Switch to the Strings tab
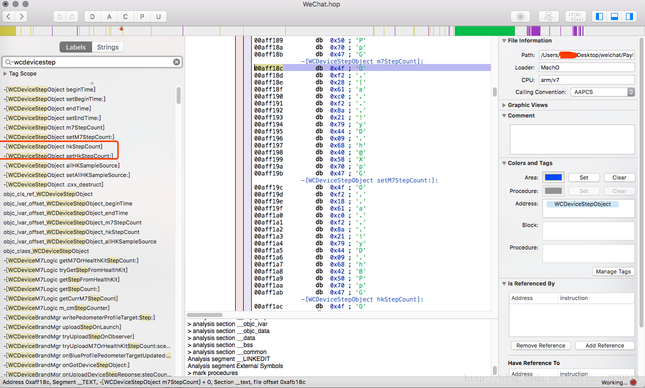Screen dimensions: 645x388 point(108,47)
